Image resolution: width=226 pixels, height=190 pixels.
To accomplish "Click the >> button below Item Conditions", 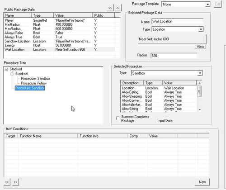I will pyautogui.click(x=15, y=182).
